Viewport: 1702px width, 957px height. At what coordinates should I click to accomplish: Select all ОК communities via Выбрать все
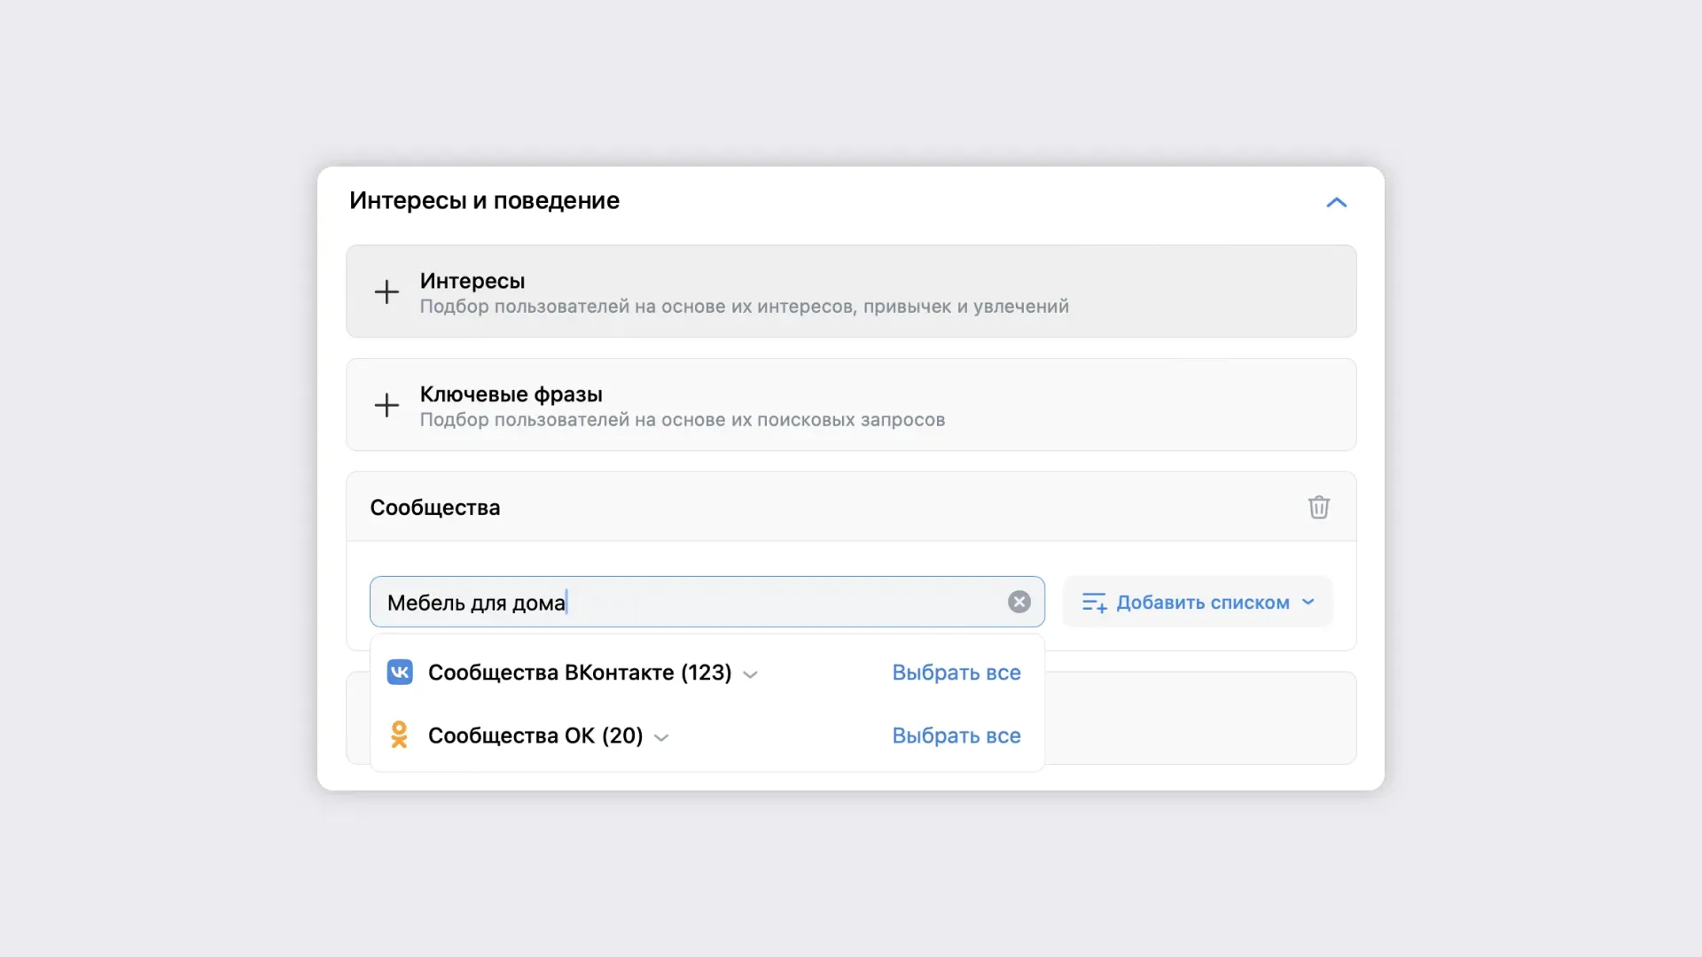(x=956, y=735)
